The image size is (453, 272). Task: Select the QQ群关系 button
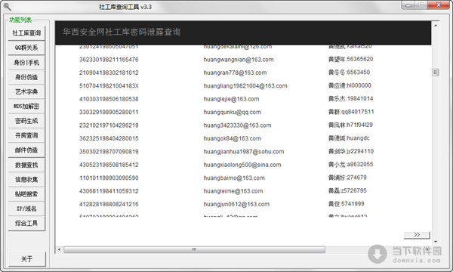tap(26, 48)
